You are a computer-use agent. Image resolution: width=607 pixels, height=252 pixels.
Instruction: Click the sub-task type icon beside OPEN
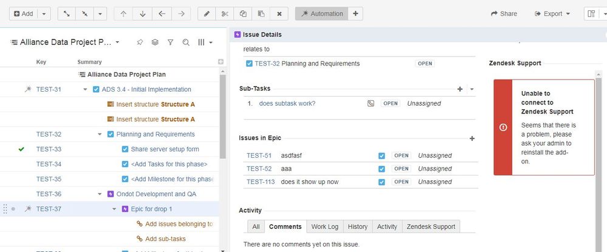point(371,103)
